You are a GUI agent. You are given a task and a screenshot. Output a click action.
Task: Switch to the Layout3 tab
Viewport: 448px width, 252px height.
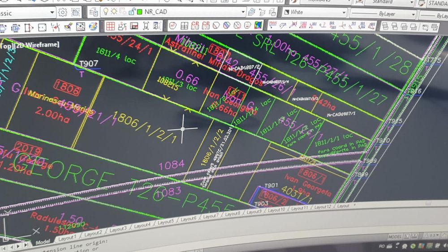point(118,229)
